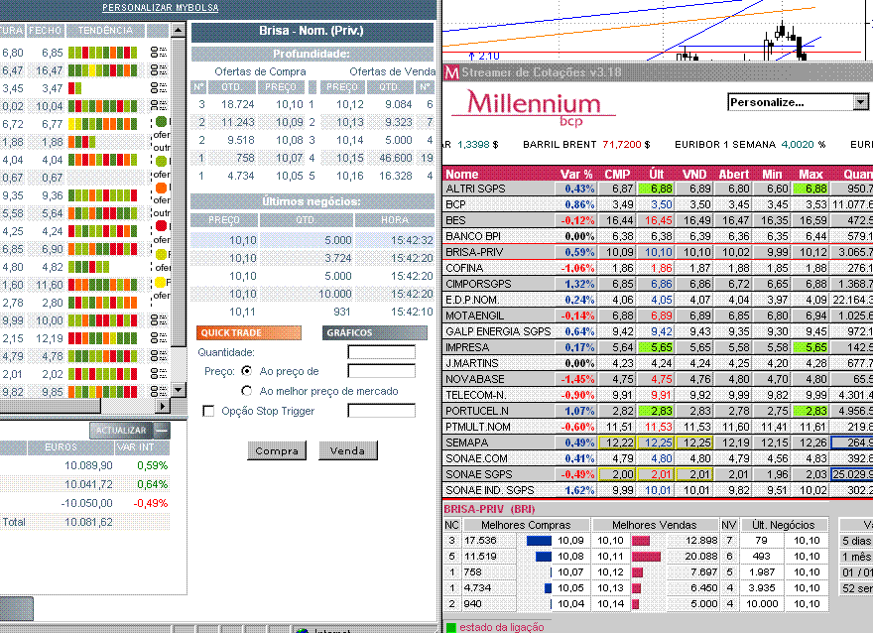Click the right arrow of the horizontal scrollbar
Screen dimensions: 873x633
(163, 406)
